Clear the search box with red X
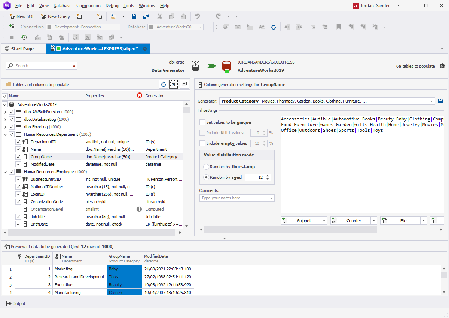 click(74, 66)
